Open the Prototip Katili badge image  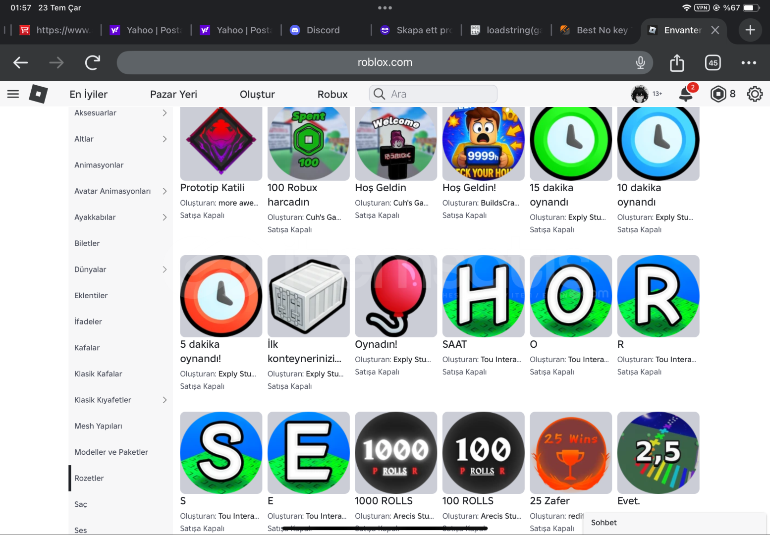click(221, 143)
